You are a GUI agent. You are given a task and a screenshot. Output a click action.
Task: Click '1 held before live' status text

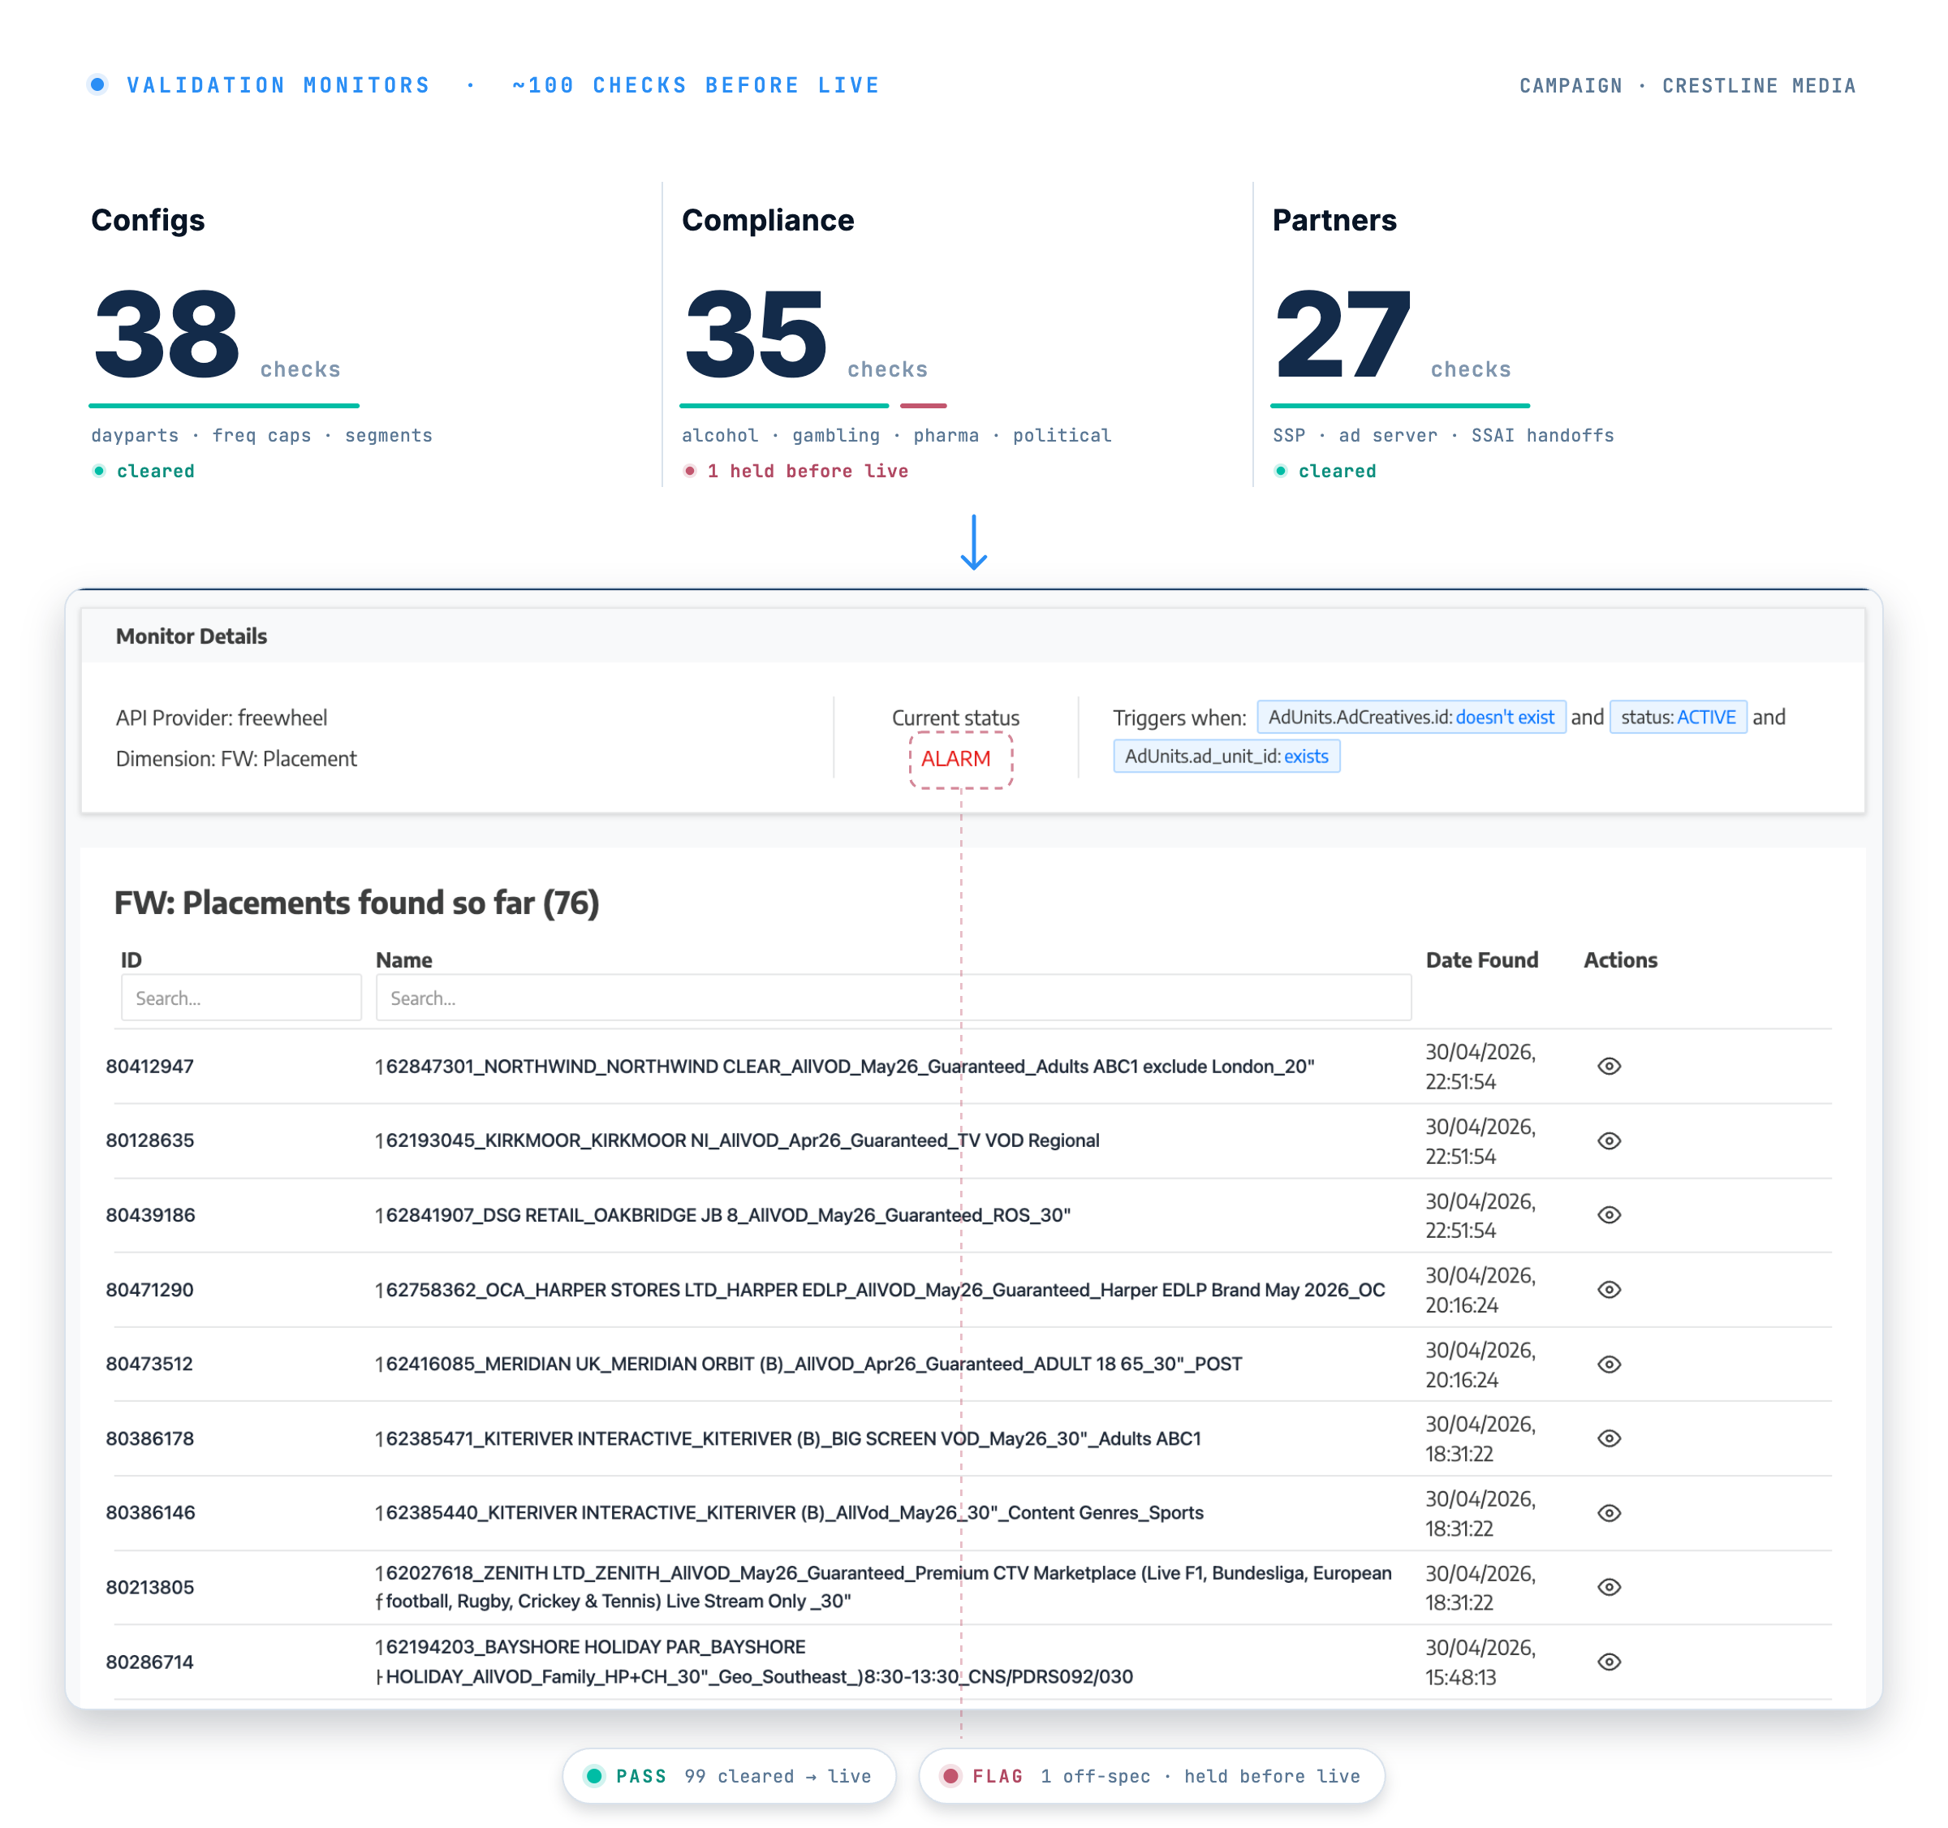pos(808,471)
